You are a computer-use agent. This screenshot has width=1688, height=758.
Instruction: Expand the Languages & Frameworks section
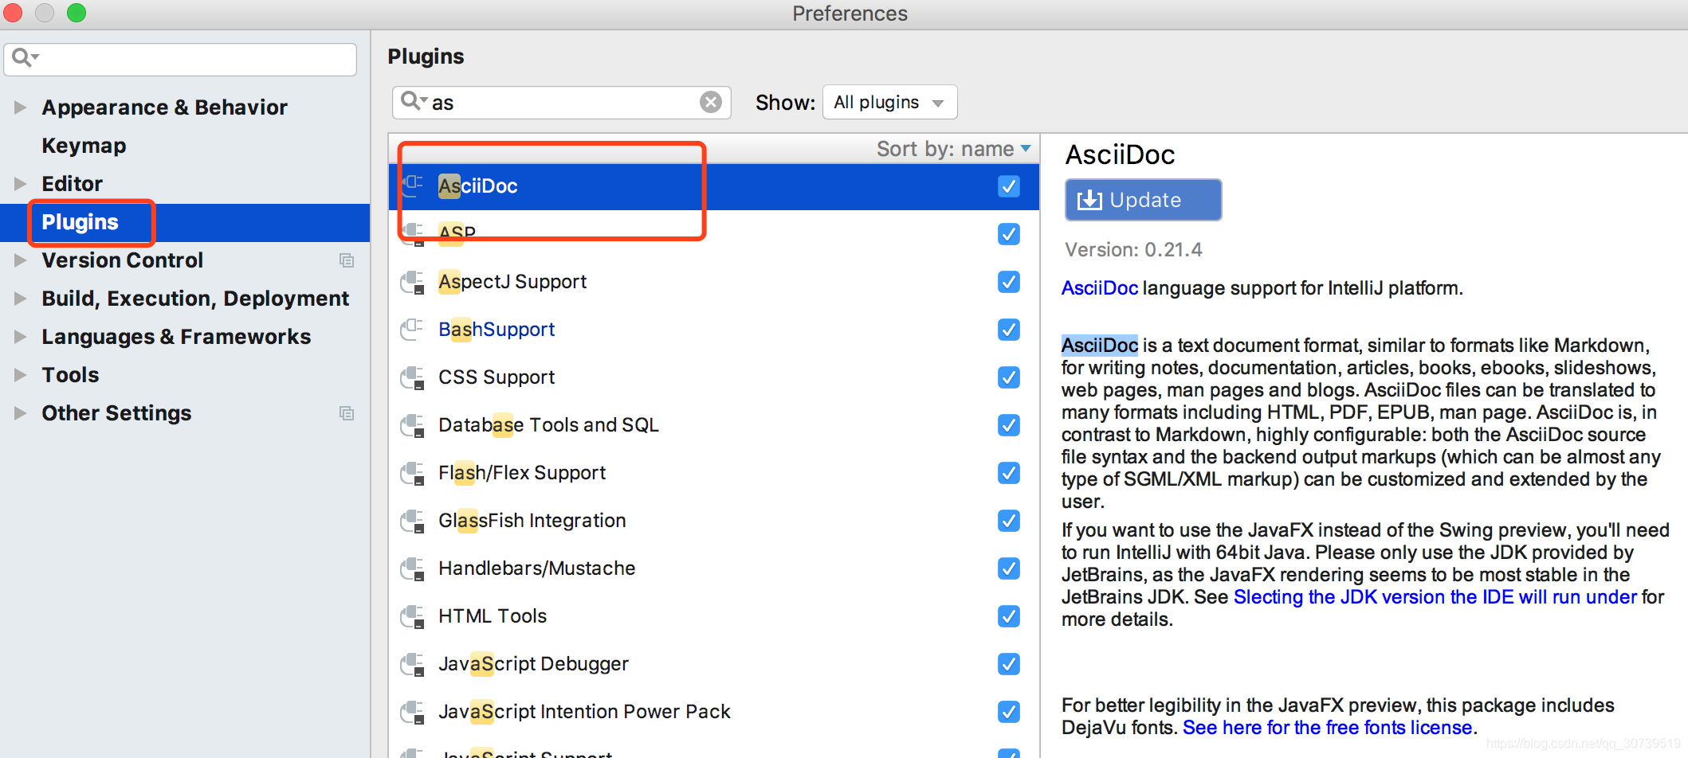[x=20, y=337]
